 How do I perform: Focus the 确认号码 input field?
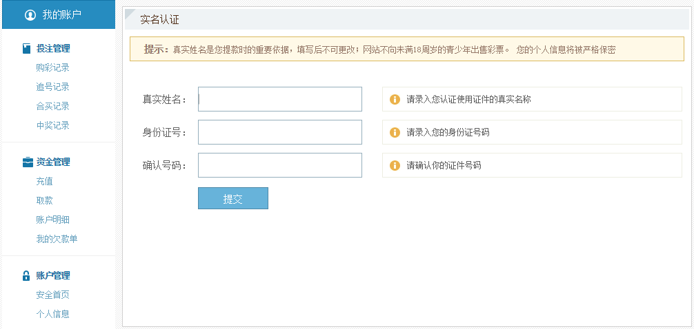(x=279, y=165)
